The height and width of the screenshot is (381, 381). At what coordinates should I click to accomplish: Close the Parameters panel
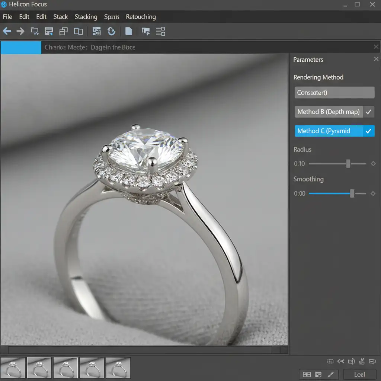376,59
